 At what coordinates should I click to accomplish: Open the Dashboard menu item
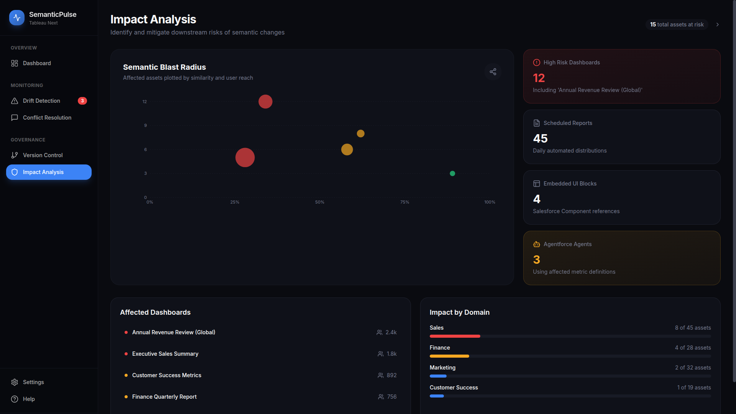37,63
